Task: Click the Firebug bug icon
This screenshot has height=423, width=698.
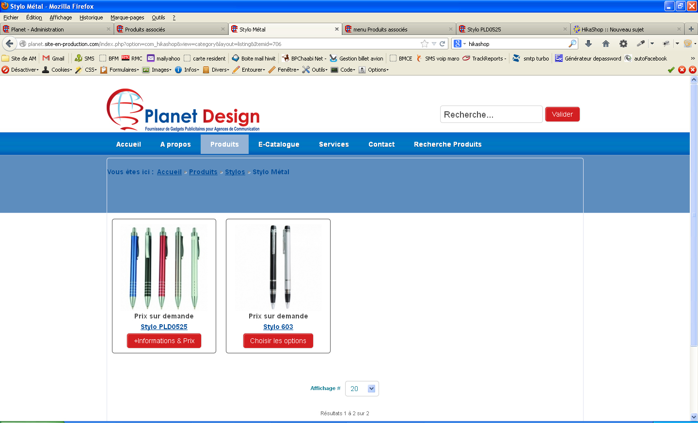Action: click(x=666, y=44)
